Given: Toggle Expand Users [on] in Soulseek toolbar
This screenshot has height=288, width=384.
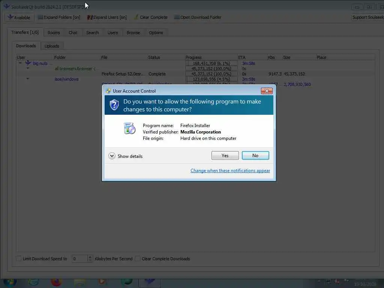Looking at the screenshot, I should pos(107,17).
